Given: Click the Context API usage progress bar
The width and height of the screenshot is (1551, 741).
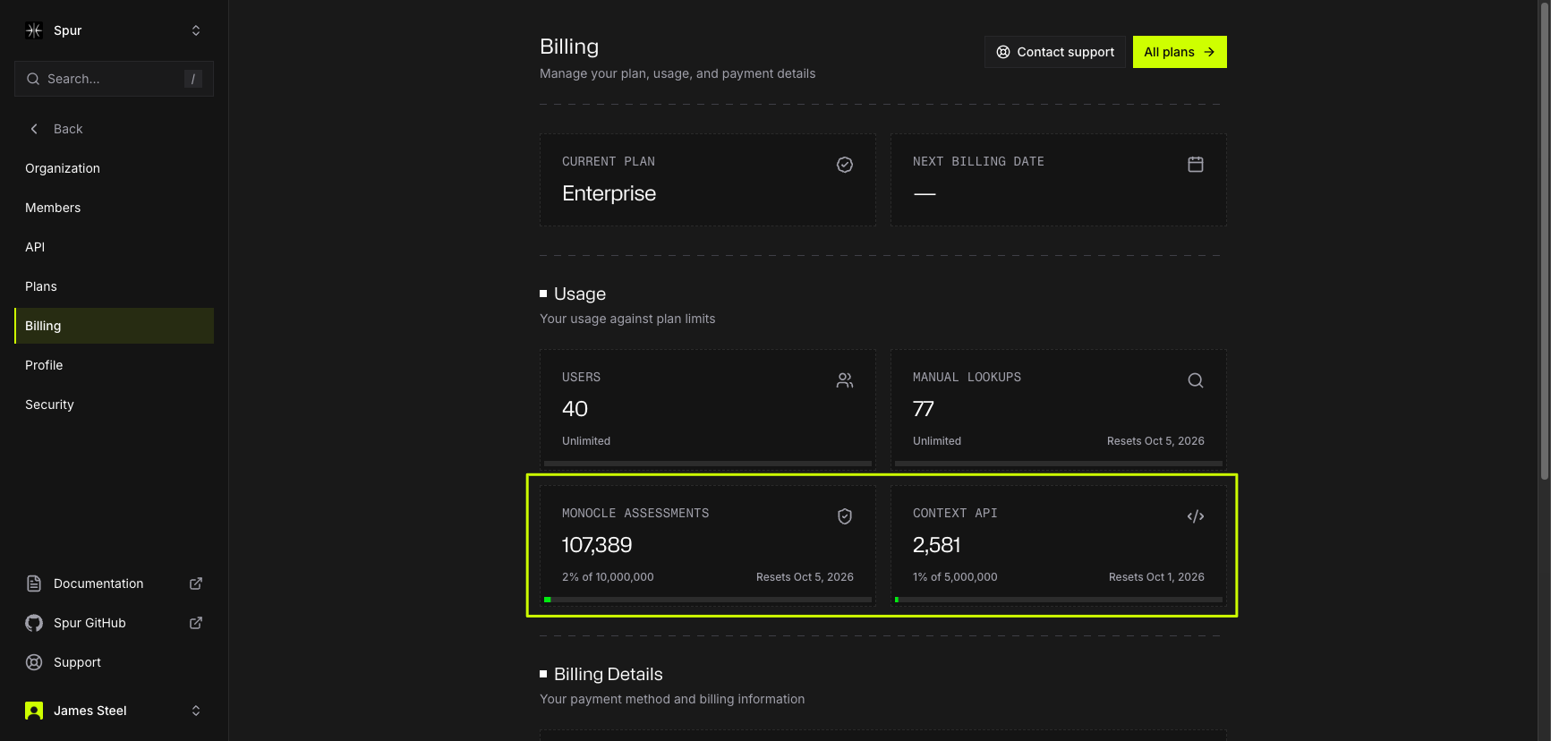Looking at the screenshot, I should [x=1059, y=600].
